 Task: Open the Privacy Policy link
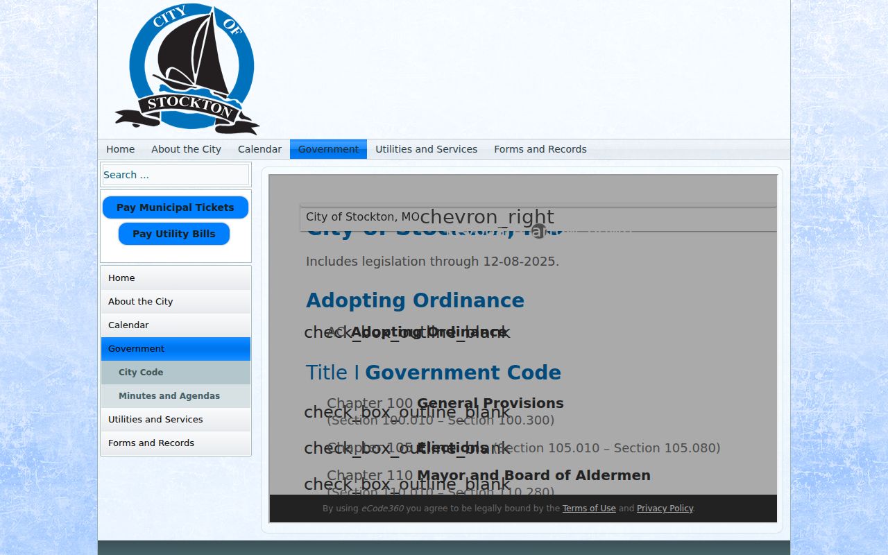[x=665, y=509]
